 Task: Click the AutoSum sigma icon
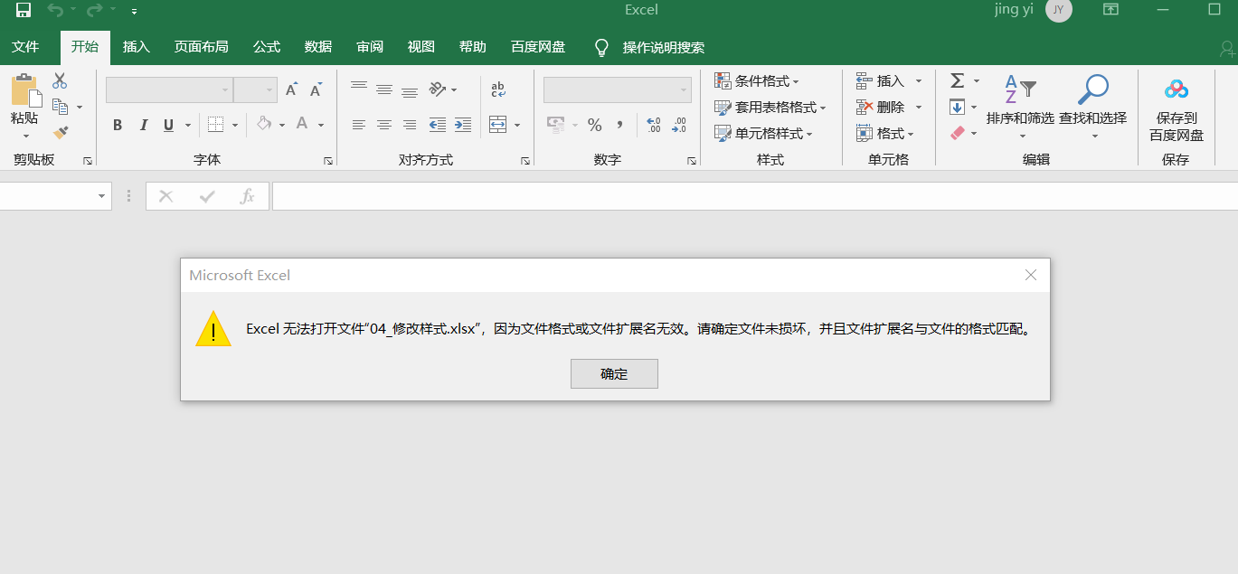pyautogui.click(x=958, y=80)
